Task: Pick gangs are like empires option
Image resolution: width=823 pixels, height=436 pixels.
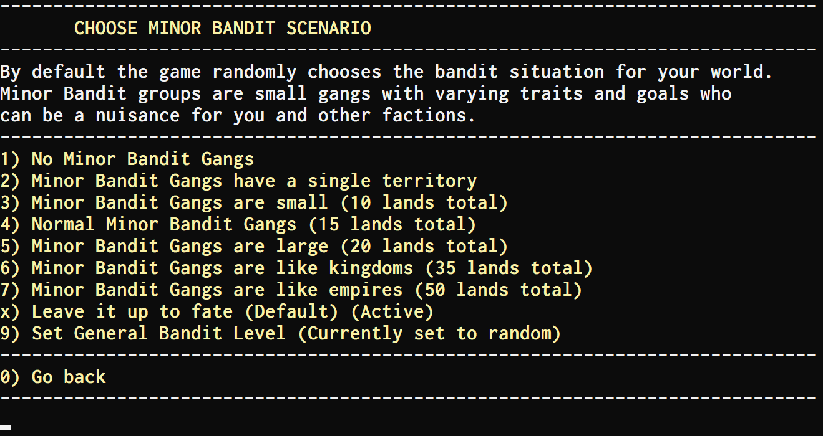Action: coord(291,290)
